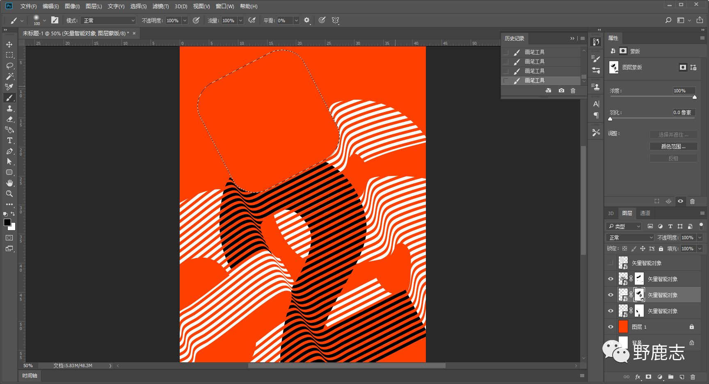Image resolution: width=709 pixels, height=384 pixels.
Task: Show the hidden top 矢量智能对象 layer
Action: coord(611,263)
